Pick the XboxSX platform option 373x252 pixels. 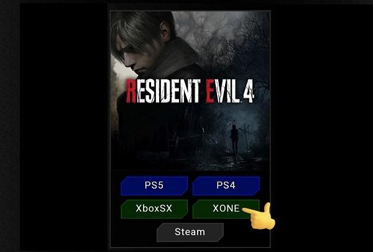pos(154,209)
